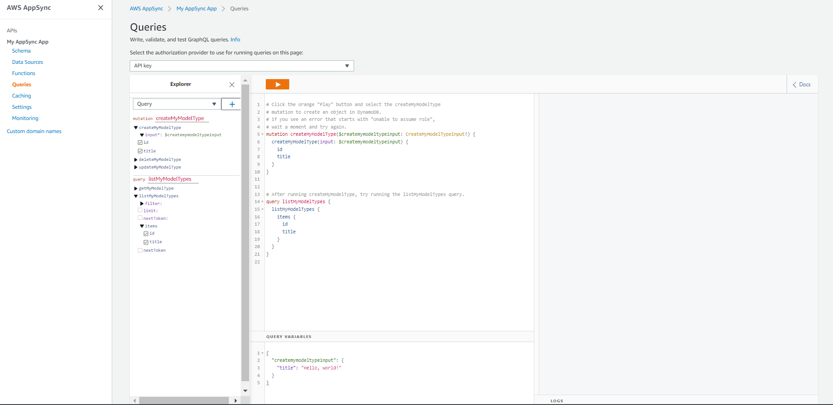Open Caching in sidebar
The image size is (833, 405).
(22, 96)
